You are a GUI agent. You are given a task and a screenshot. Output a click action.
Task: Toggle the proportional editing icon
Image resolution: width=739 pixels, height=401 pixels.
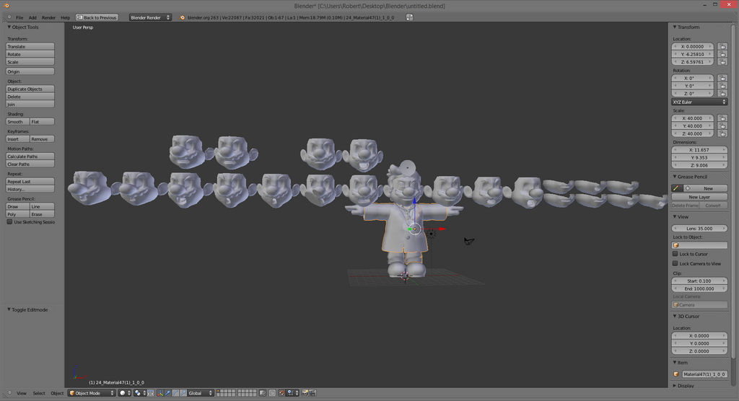pos(272,393)
